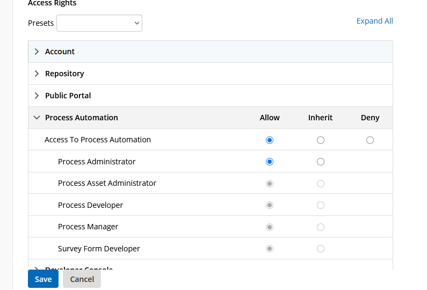Click Allow radio for Process Asset Administrator
427x290 pixels.
coord(270,184)
